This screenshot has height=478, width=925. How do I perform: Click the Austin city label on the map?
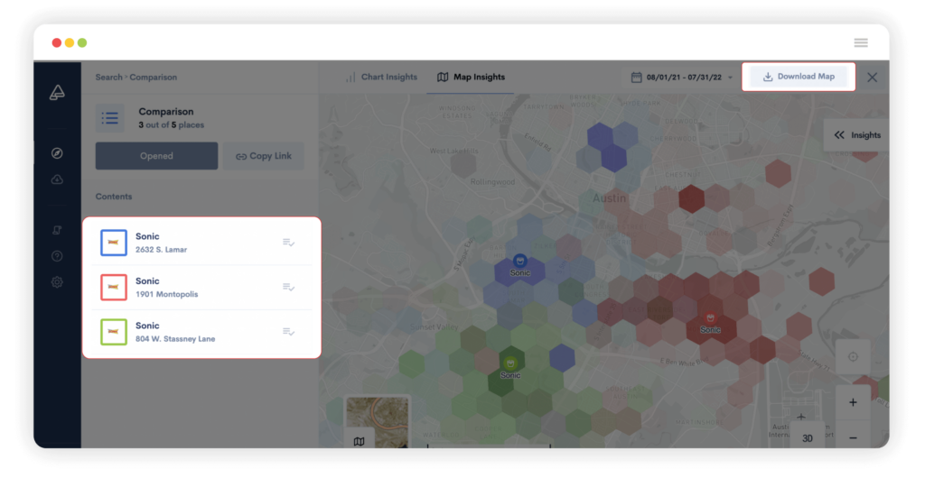click(610, 198)
